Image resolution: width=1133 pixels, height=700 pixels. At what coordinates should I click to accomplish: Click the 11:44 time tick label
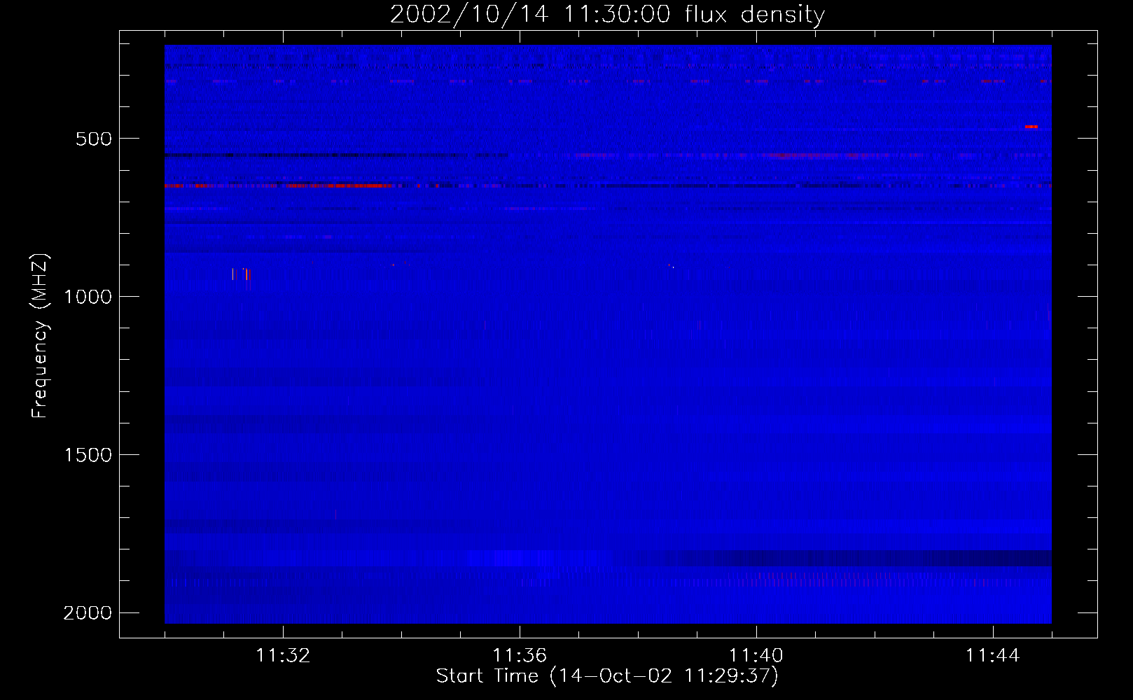(993, 656)
